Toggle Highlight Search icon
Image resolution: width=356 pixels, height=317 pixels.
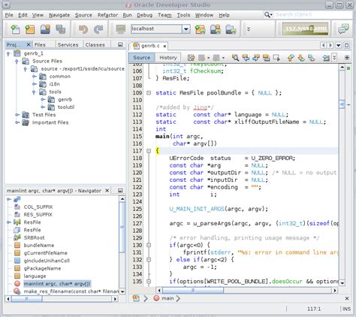pyautogui.click(x=266, y=58)
